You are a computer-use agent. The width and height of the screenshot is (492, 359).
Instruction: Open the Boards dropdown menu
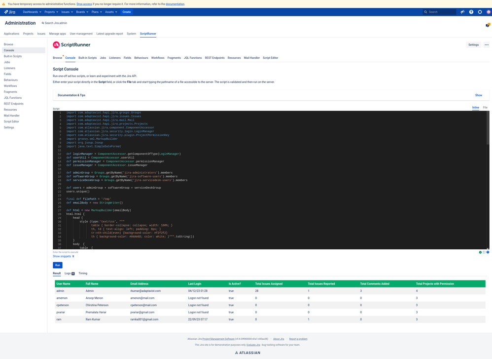pos(82,12)
